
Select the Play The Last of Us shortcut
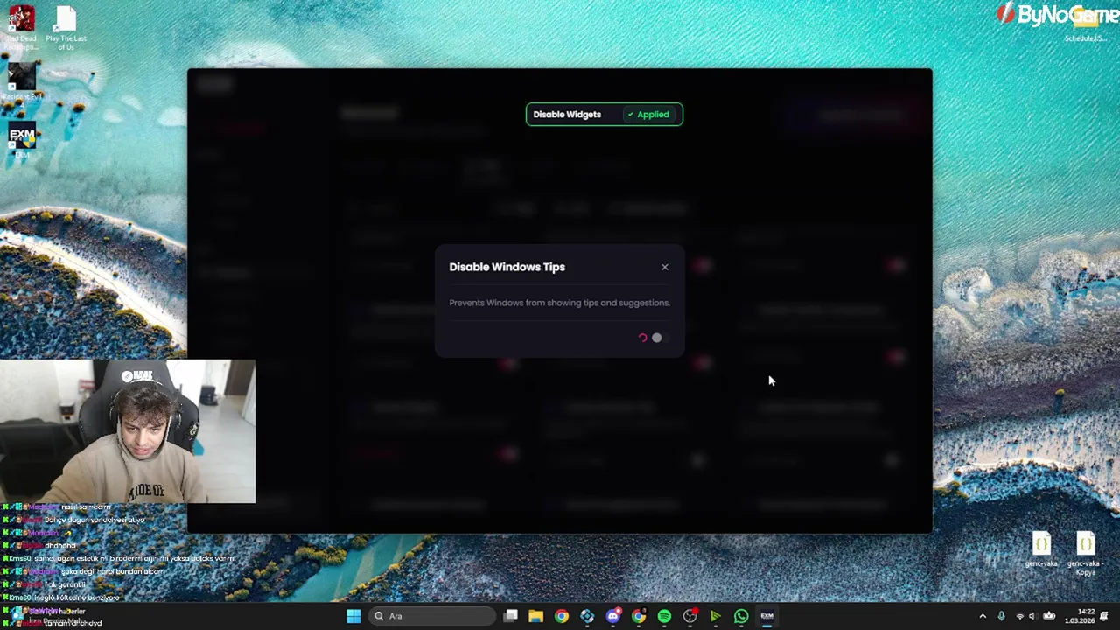[66, 27]
